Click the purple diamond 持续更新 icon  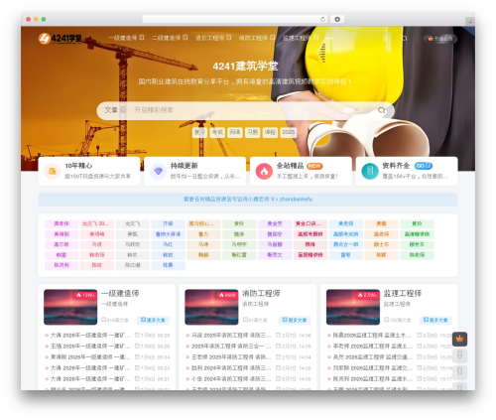[x=158, y=171]
